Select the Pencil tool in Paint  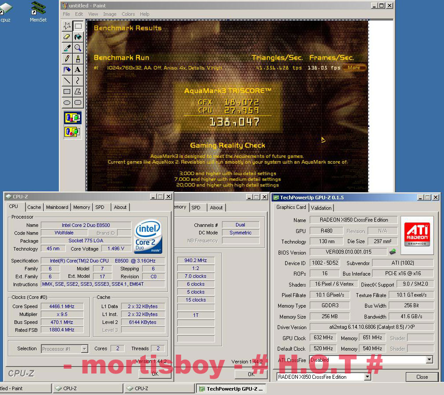point(67,59)
